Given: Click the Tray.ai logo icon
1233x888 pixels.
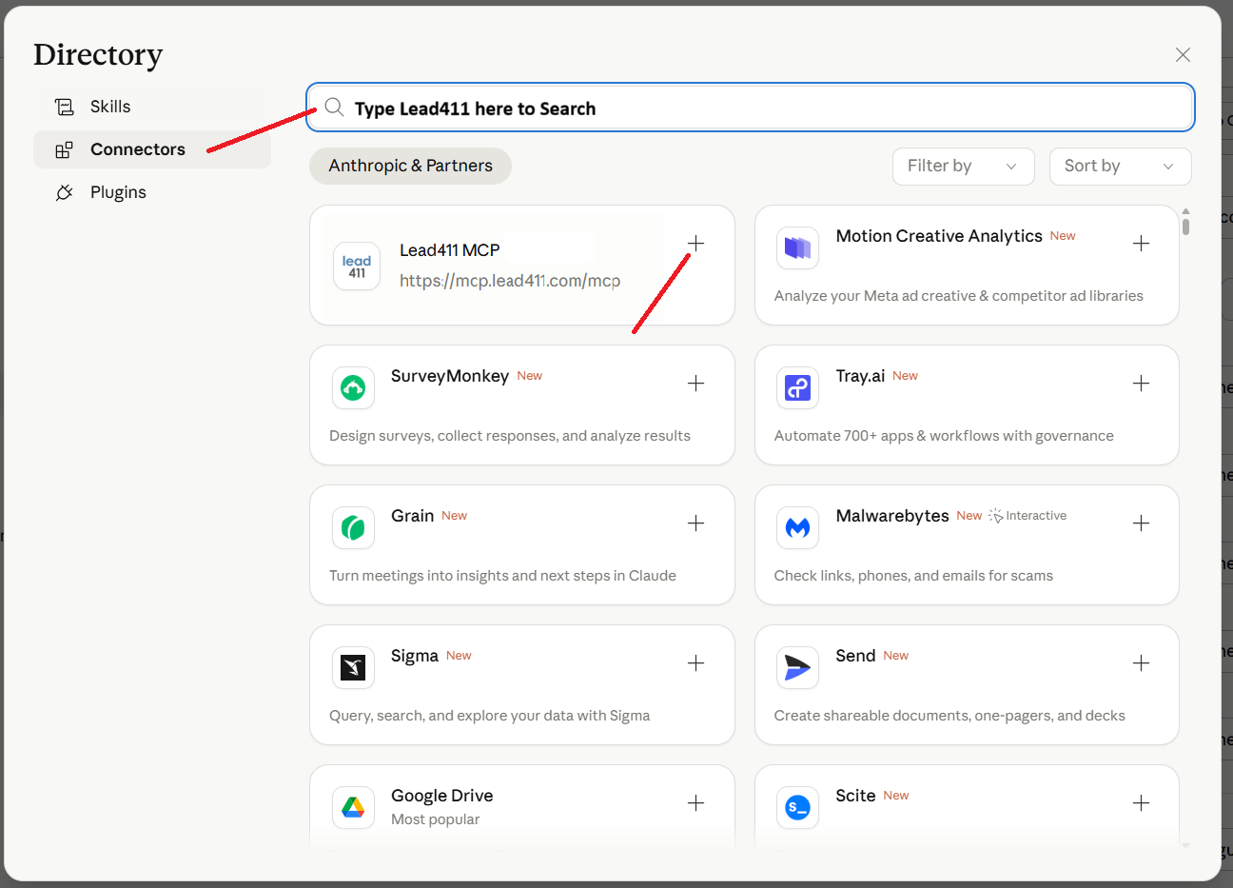Looking at the screenshot, I should (797, 388).
